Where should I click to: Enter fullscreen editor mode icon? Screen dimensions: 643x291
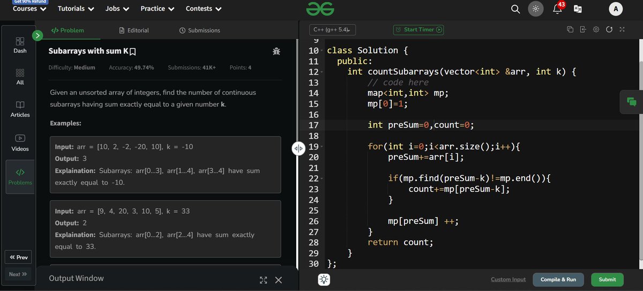click(x=622, y=29)
